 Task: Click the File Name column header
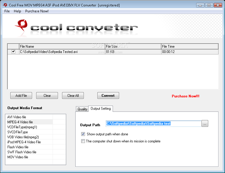(62, 46)
